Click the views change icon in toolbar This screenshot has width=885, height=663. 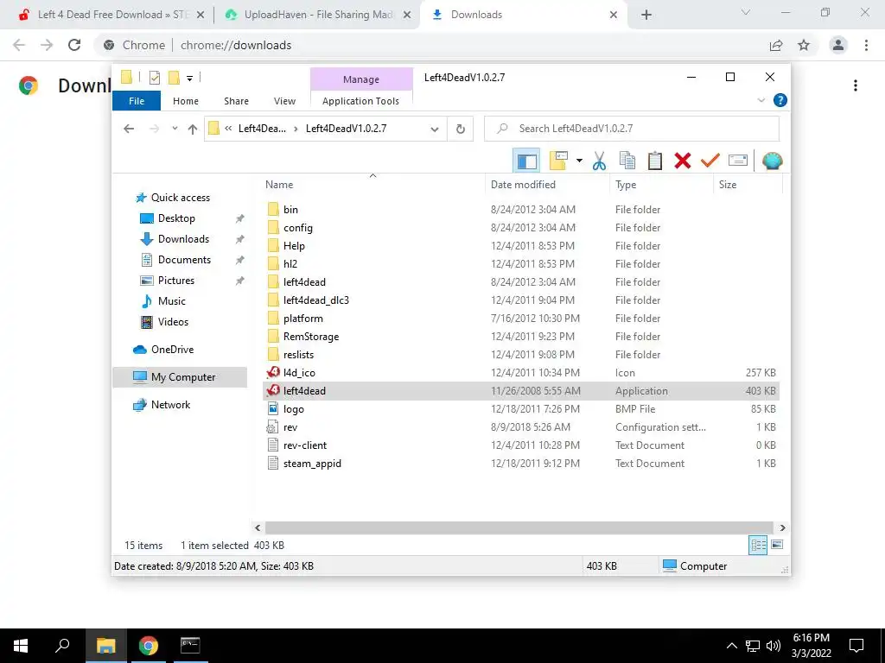tap(559, 161)
